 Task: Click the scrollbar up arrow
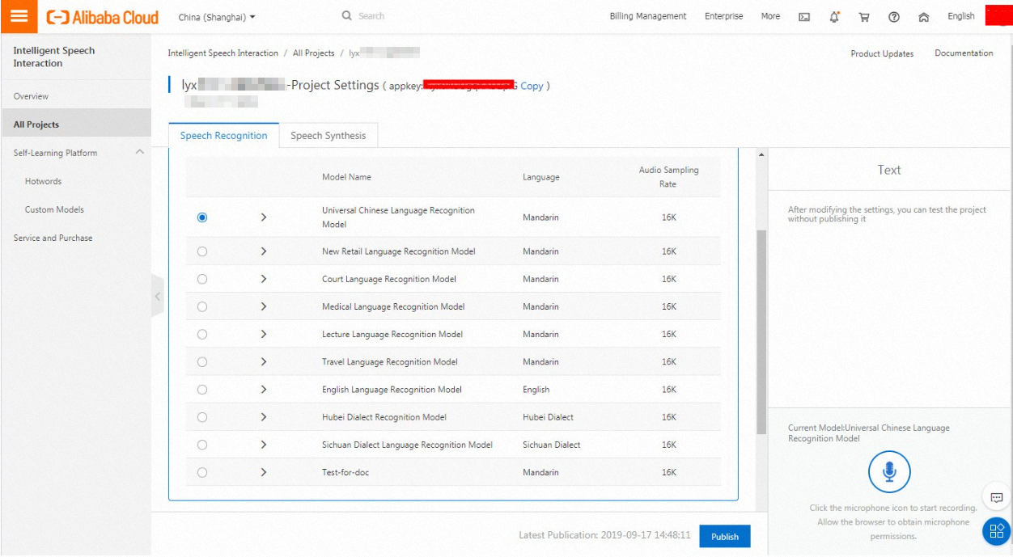(x=761, y=154)
